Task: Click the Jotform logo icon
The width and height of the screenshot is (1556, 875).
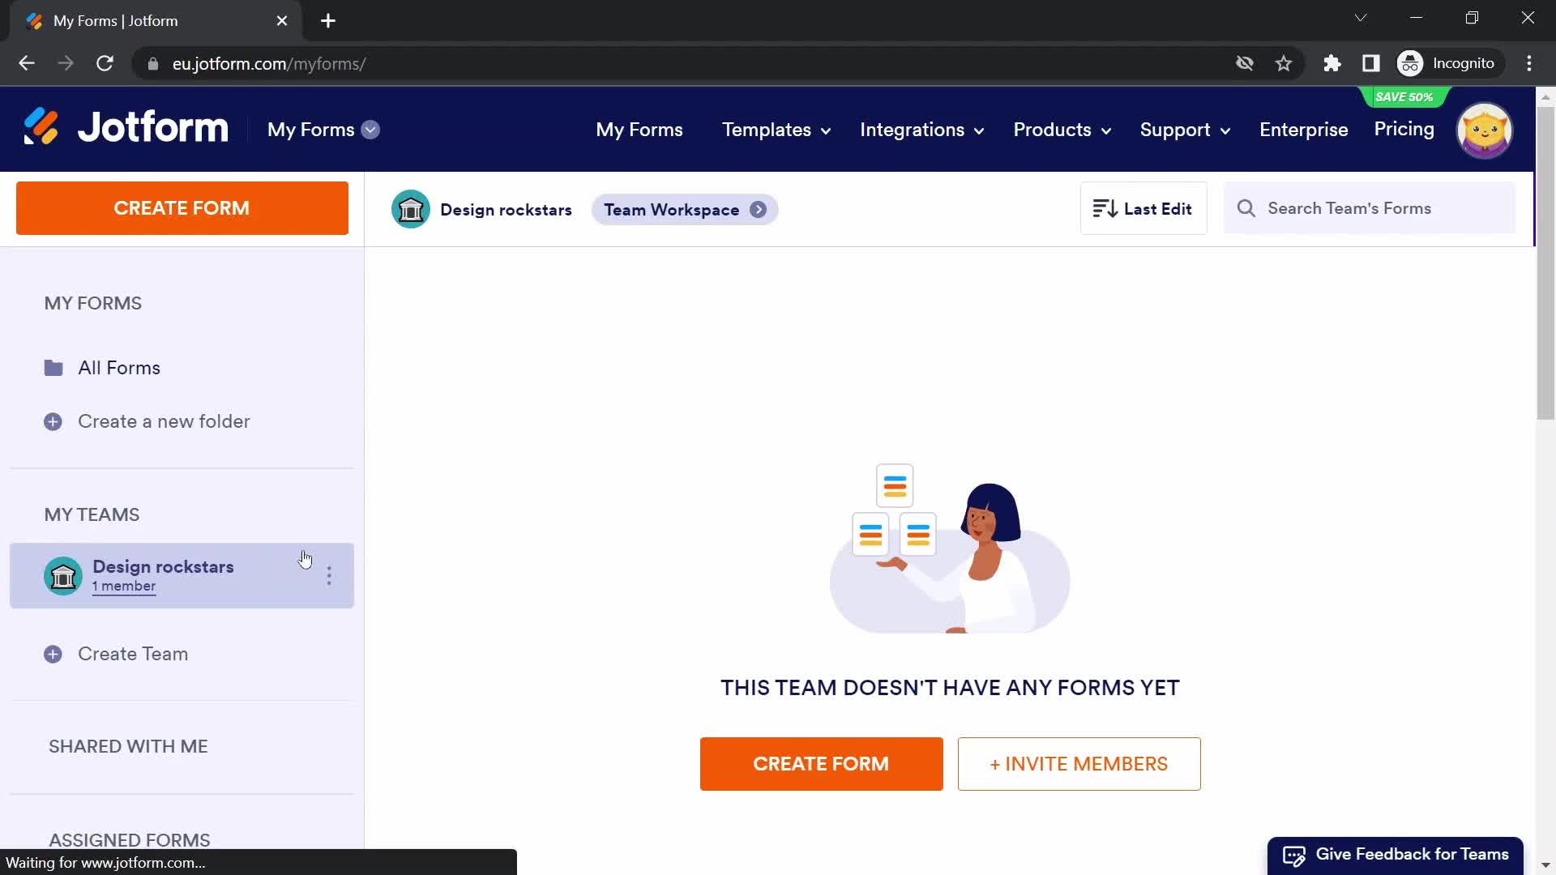Action: click(40, 128)
